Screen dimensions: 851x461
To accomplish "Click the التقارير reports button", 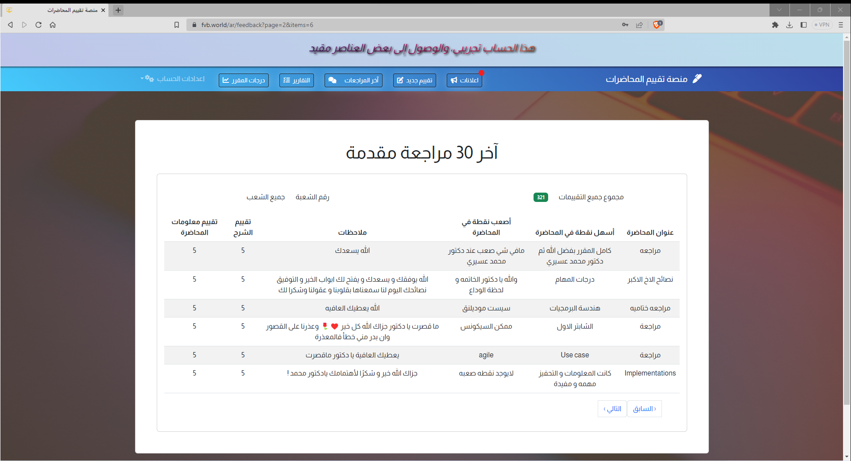I will pos(297,80).
